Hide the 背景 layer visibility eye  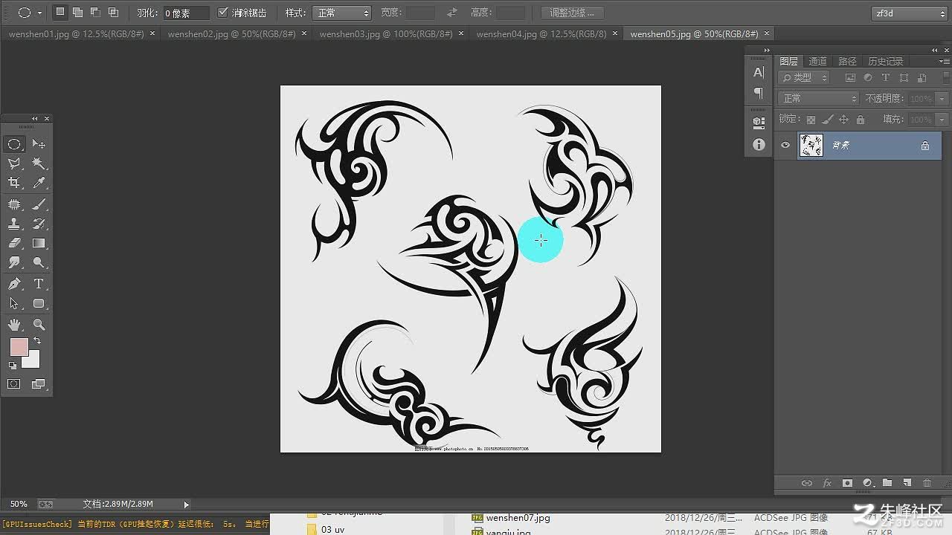785,146
